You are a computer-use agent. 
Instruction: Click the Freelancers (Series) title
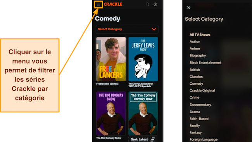(x=107, y=84)
